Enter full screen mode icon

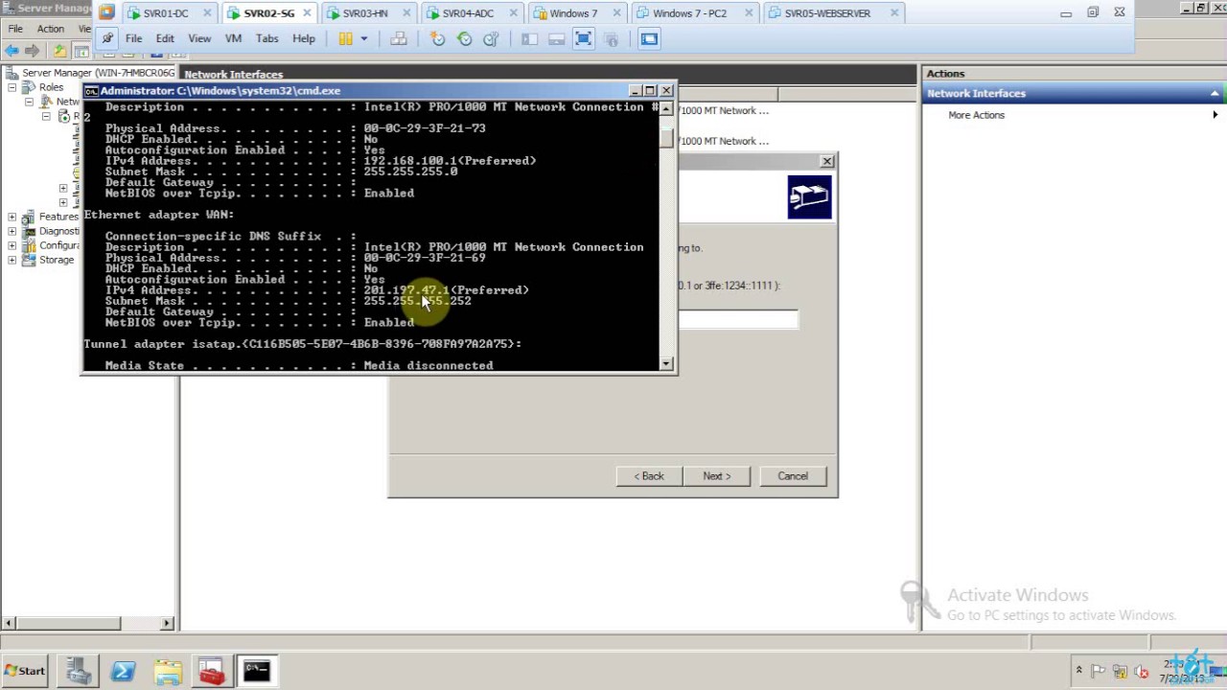point(584,38)
